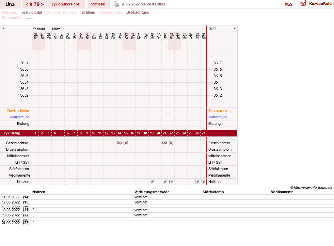Open the FAQ link
The width and height of the screenshot is (334, 246).
[x=288, y=5]
